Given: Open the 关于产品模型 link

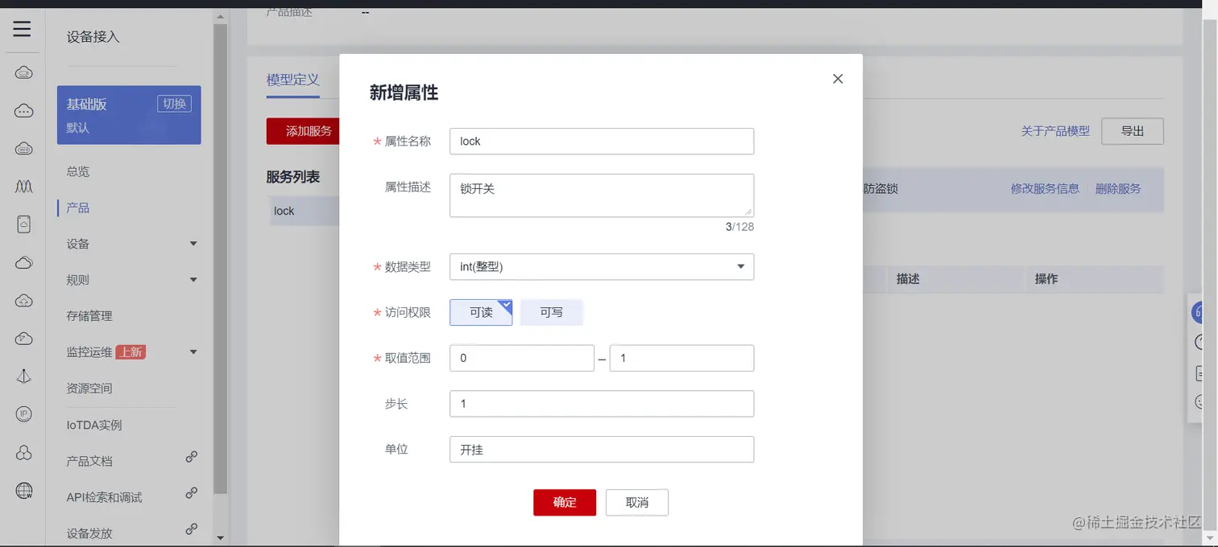Looking at the screenshot, I should pos(1055,131).
